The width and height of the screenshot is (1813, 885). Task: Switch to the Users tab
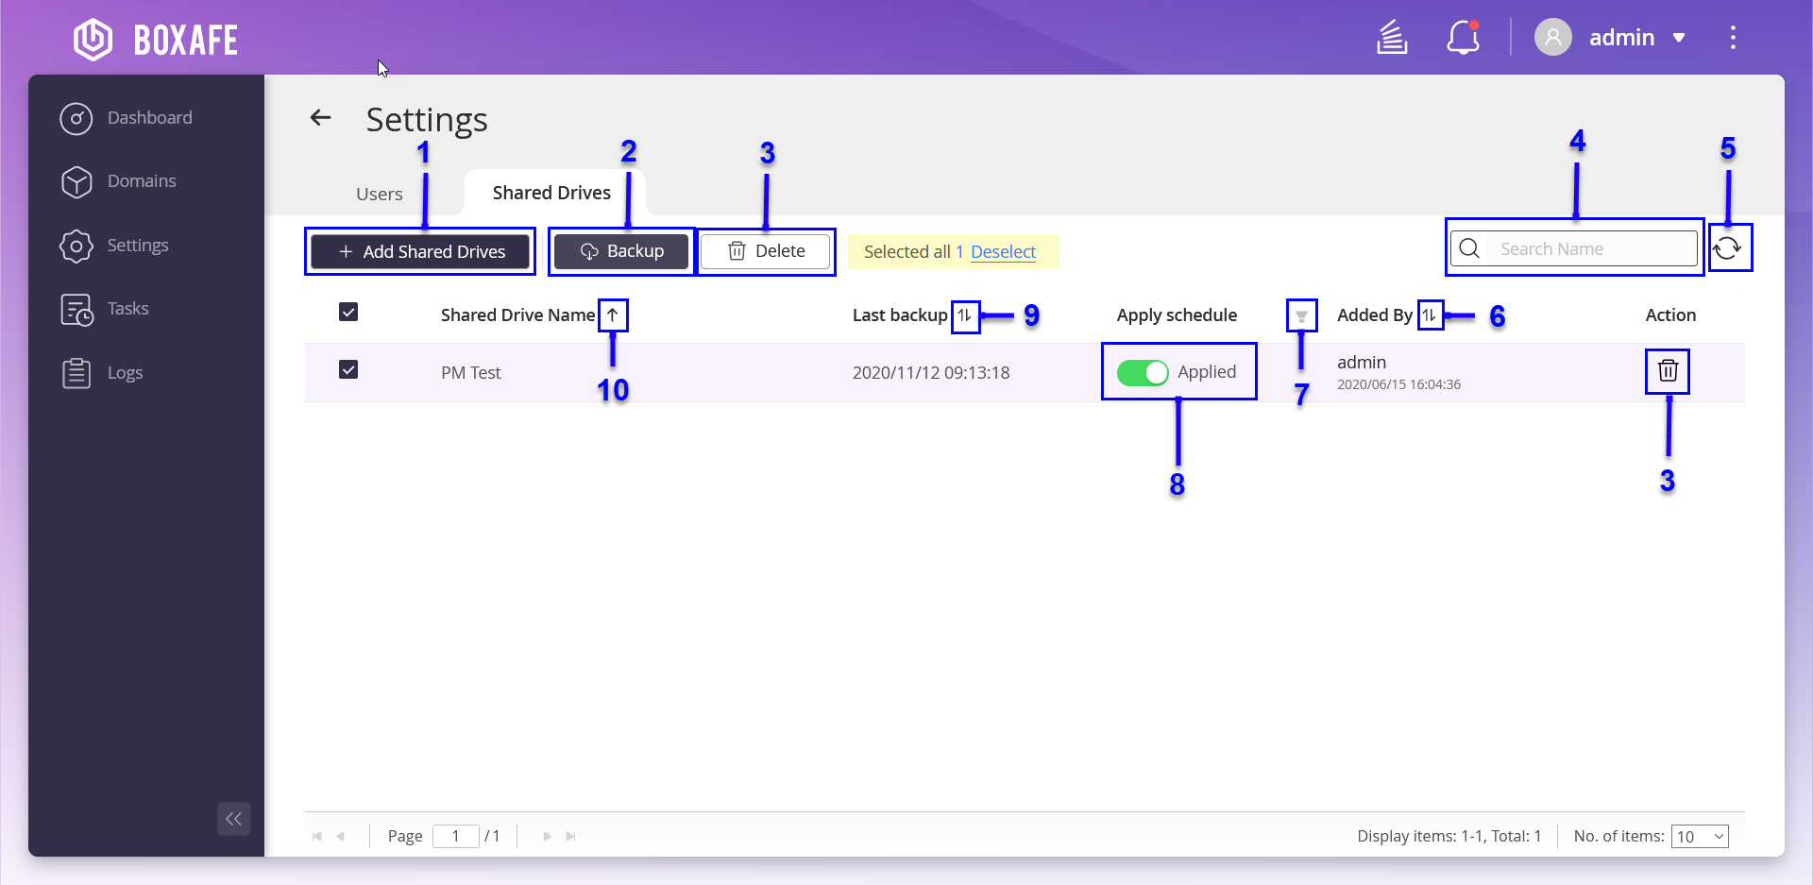pos(380,194)
